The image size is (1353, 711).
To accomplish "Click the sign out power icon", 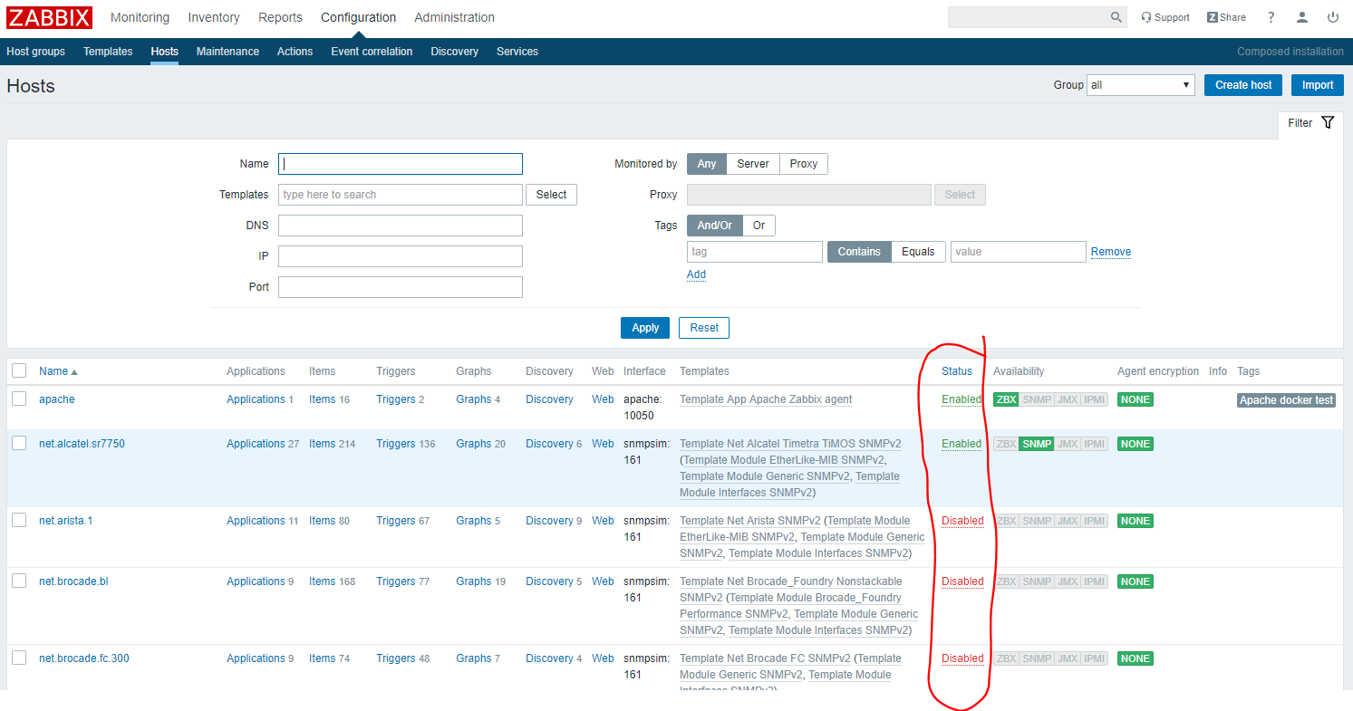I will tap(1333, 17).
